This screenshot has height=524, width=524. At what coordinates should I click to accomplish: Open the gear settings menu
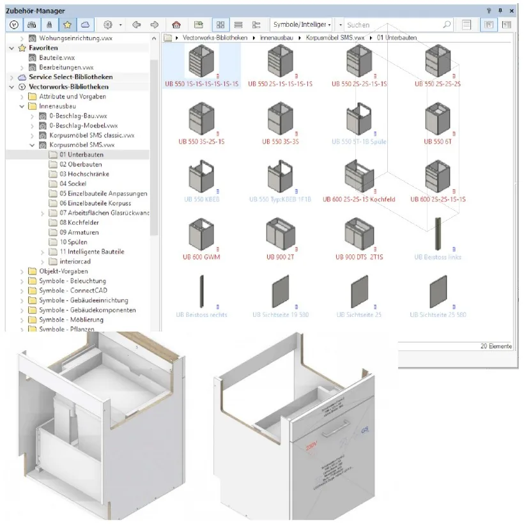(107, 25)
